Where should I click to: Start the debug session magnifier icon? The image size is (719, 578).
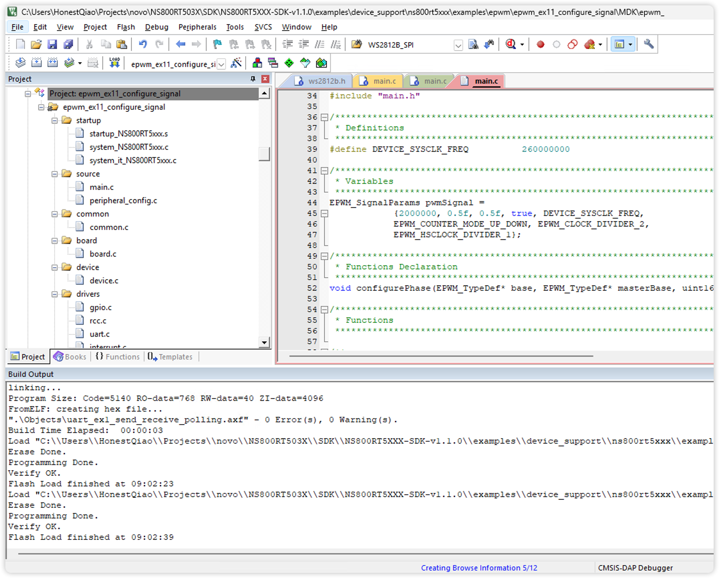tap(511, 44)
